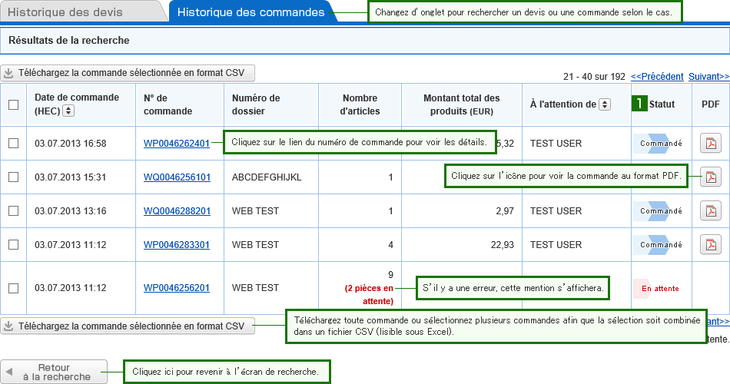Open the <<Précédent page link
The width and height of the screenshot is (730, 384).
[x=657, y=76]
